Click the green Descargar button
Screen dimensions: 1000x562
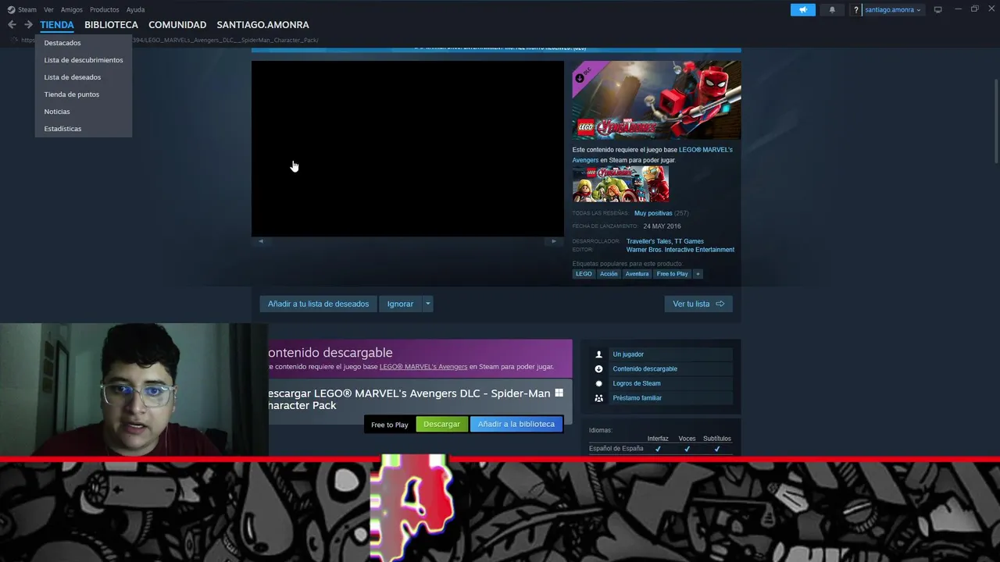point(441,424)
